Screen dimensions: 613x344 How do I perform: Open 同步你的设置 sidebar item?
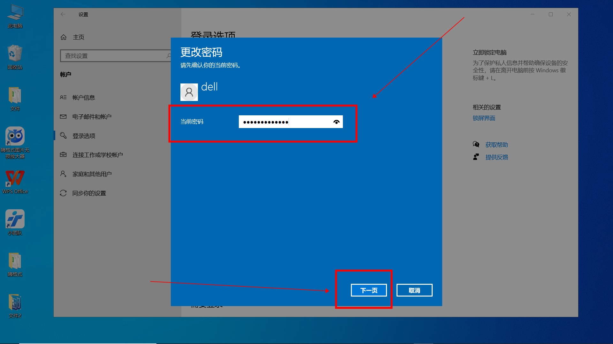[x=89, y=193]
